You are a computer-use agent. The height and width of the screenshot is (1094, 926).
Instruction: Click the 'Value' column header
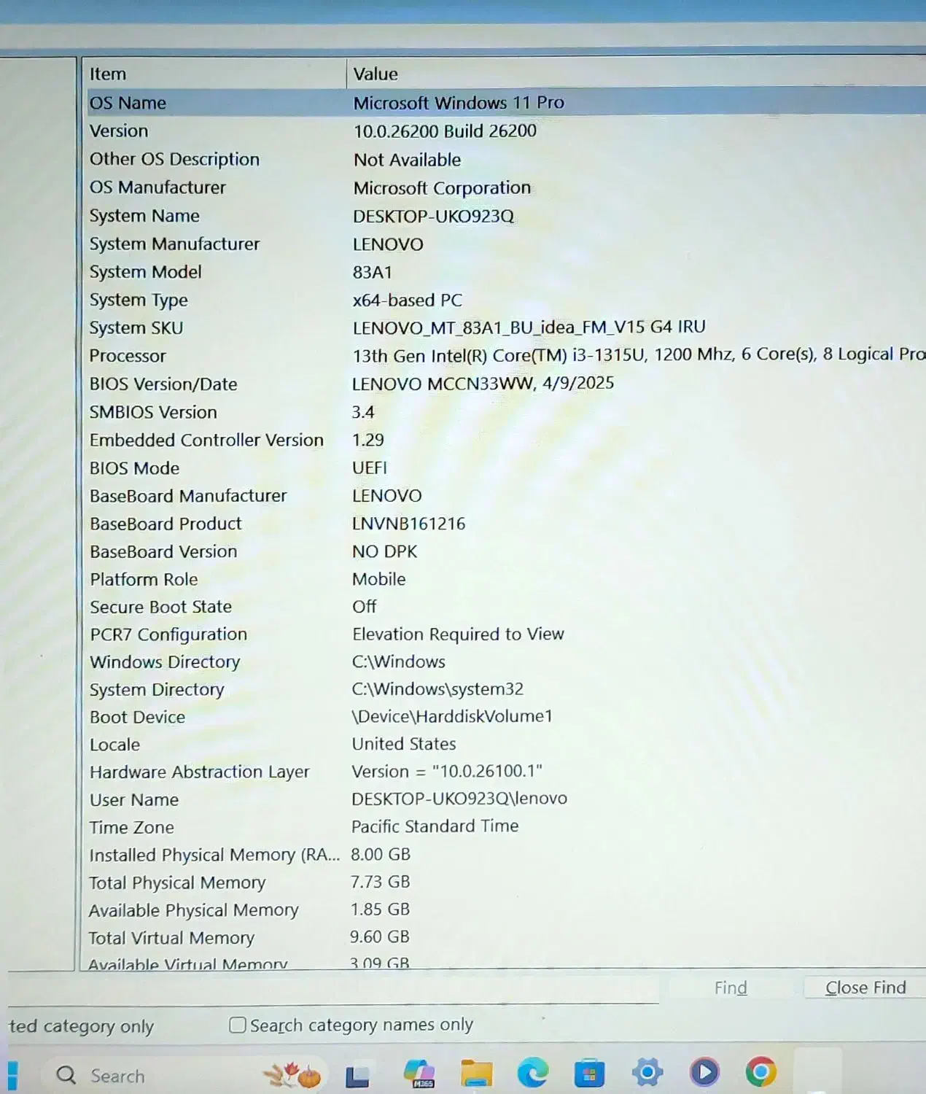[x=636, y=74]
